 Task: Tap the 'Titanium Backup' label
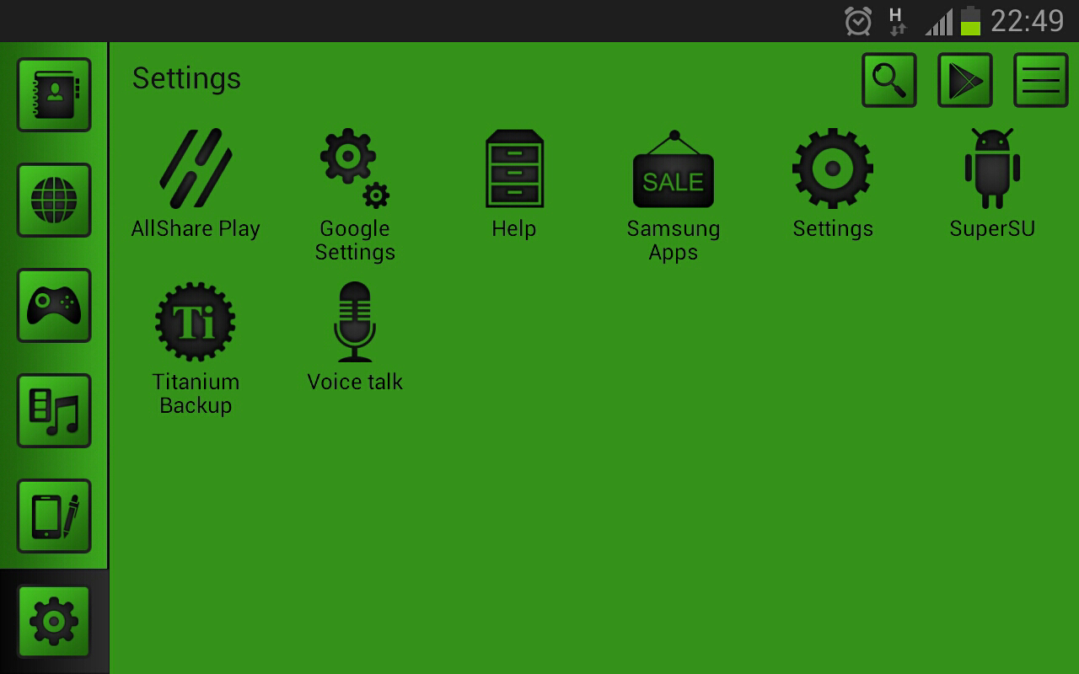pyautogui.click(x=196, y=393)
